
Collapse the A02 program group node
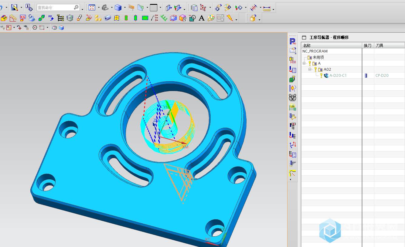pyautogui.click(x=310, y=69)
